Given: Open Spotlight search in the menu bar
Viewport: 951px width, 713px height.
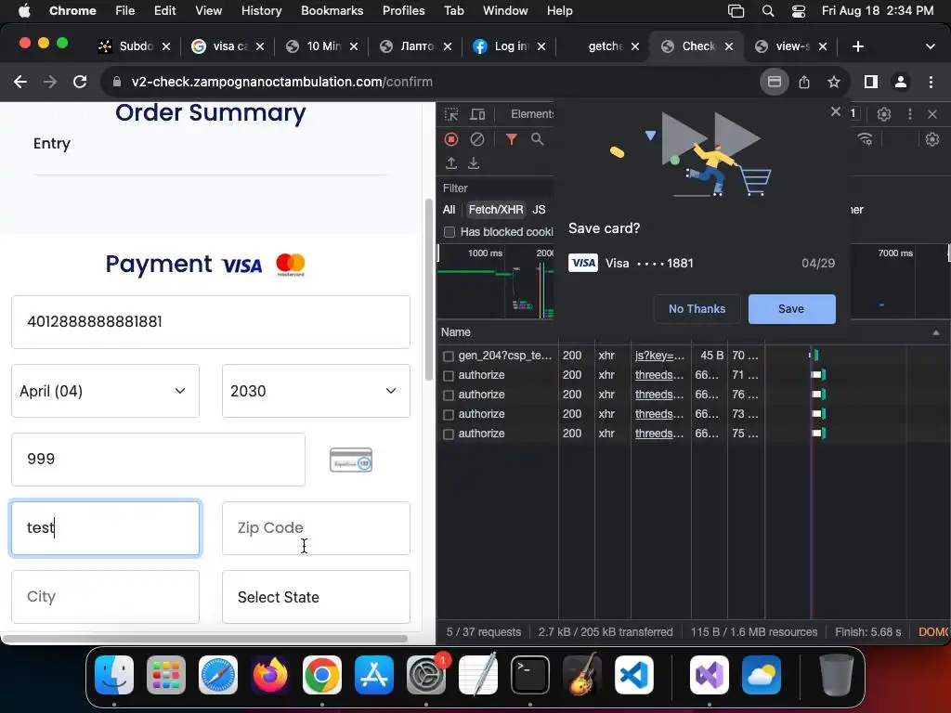Looking at the screenshot, I should click(x=768, y=11).
